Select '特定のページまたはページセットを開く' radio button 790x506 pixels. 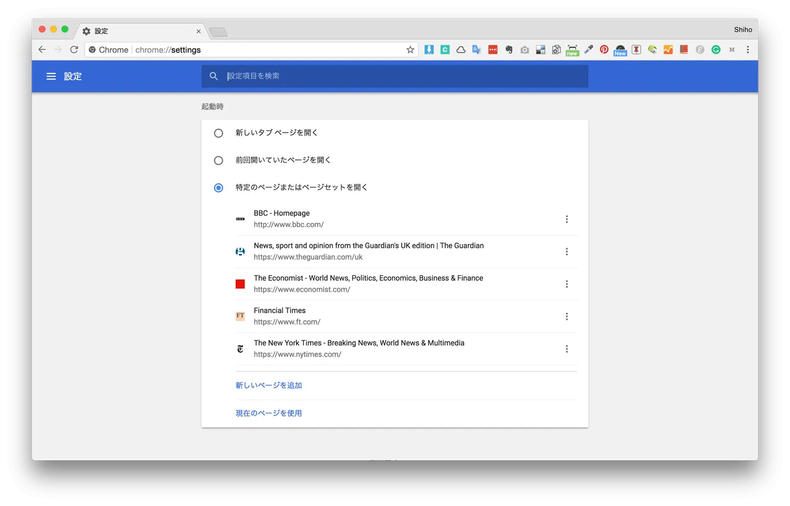[x=218, y=188]
